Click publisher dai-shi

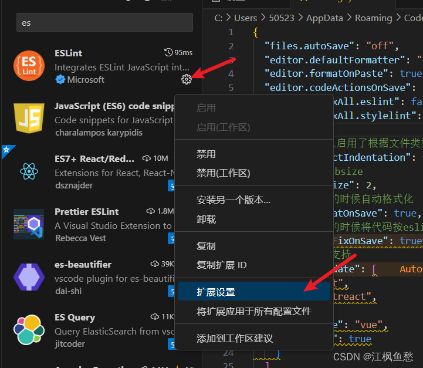pyautogui.click(x=68, y=291)
